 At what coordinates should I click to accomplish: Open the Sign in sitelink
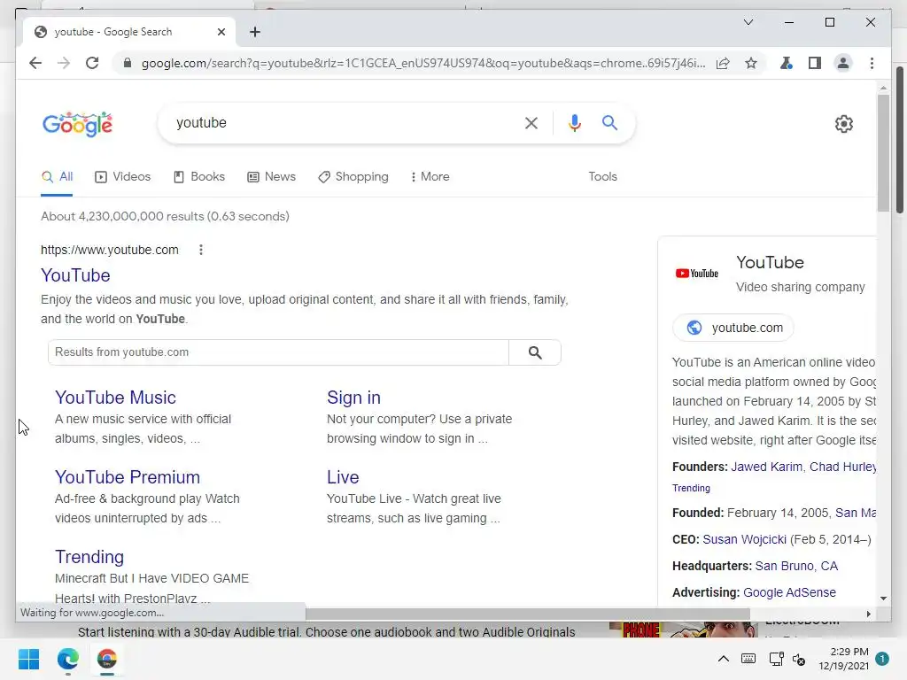tap(353, 398)
